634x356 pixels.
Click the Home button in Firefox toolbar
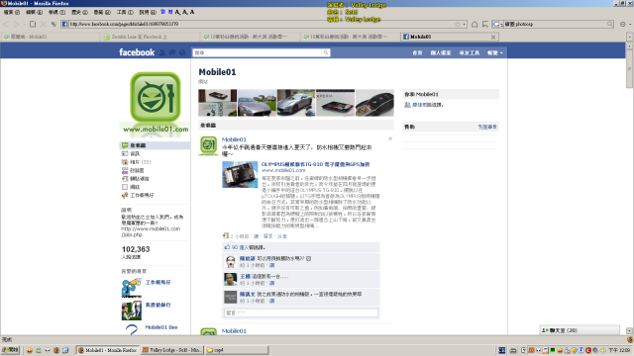click(475, 24)
